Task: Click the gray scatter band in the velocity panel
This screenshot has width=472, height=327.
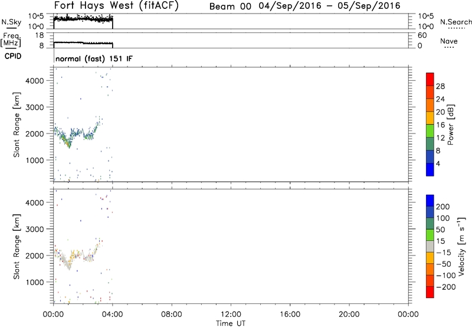Action: pos(77,256)
